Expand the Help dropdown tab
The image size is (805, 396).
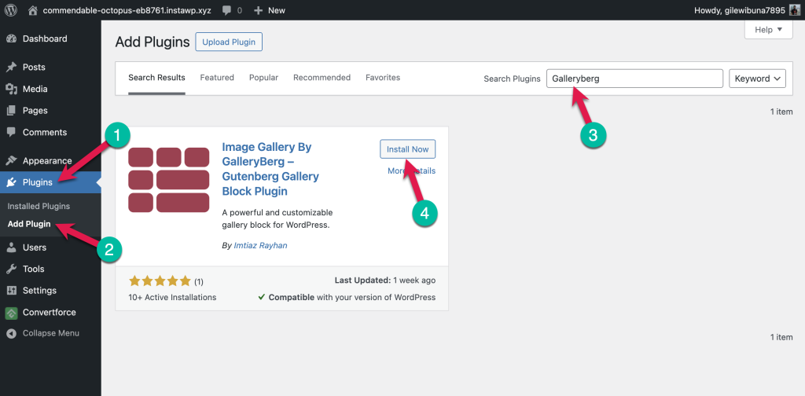point(767,30)
